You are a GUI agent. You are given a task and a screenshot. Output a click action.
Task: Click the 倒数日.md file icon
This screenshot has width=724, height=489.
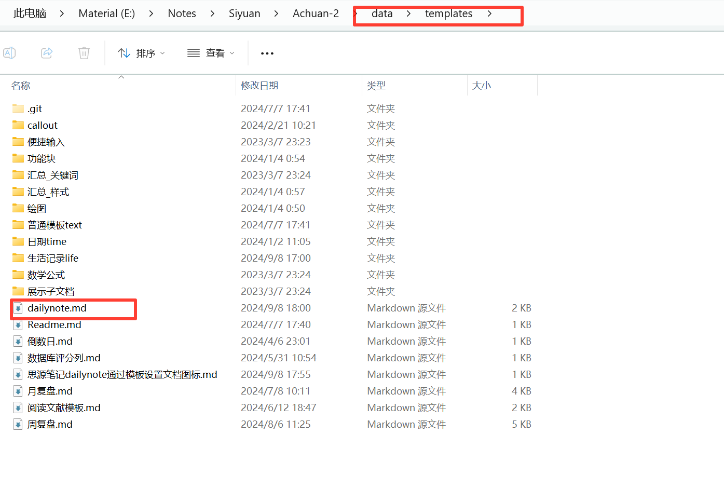click(x=18, y=341)
